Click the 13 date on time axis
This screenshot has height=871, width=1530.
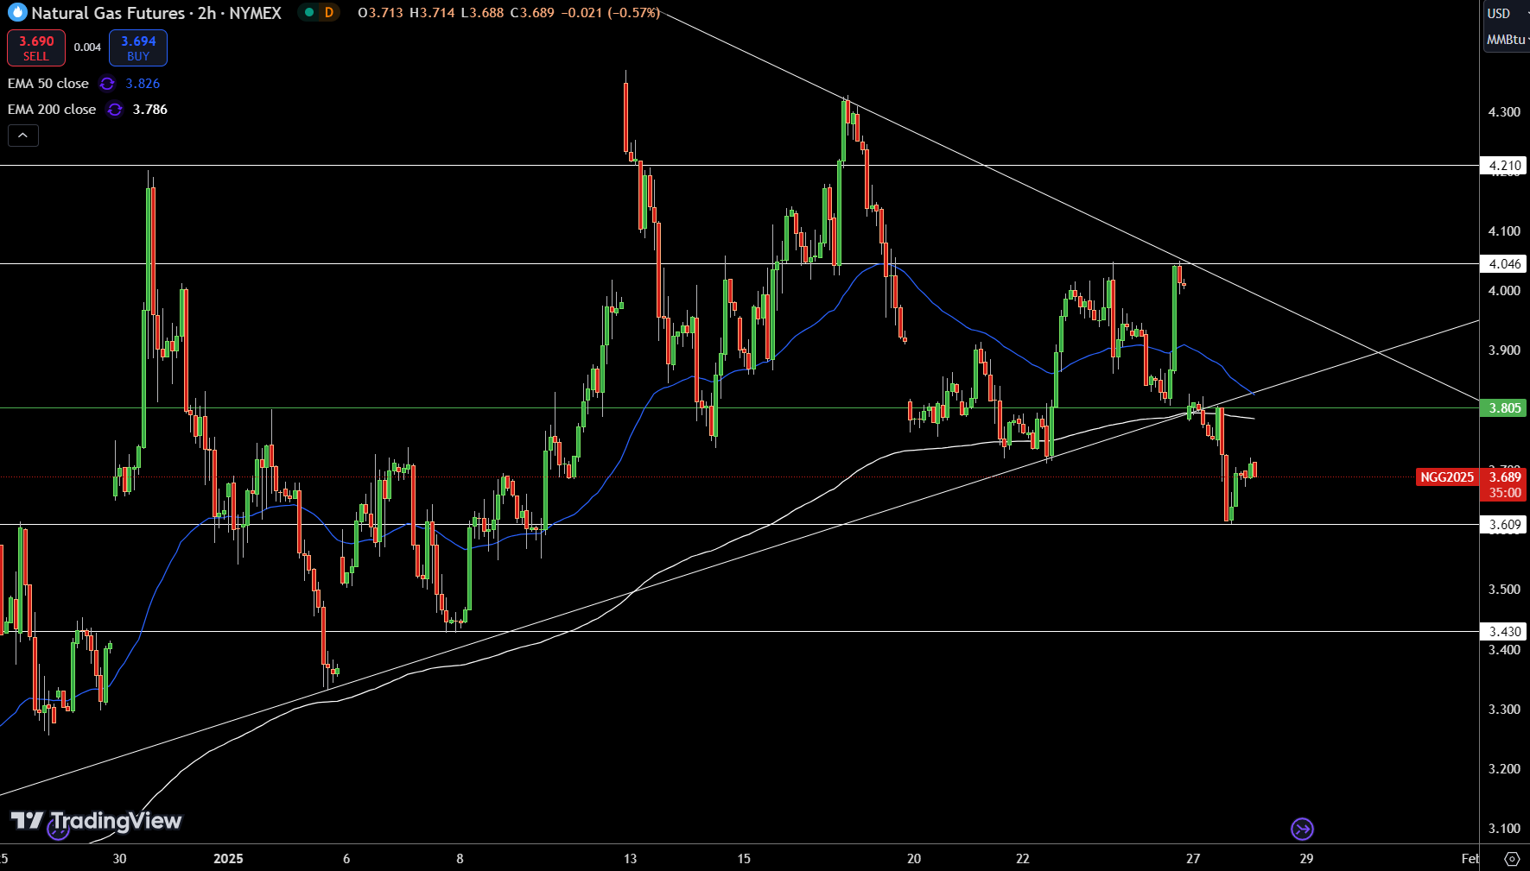pos(631,859)
